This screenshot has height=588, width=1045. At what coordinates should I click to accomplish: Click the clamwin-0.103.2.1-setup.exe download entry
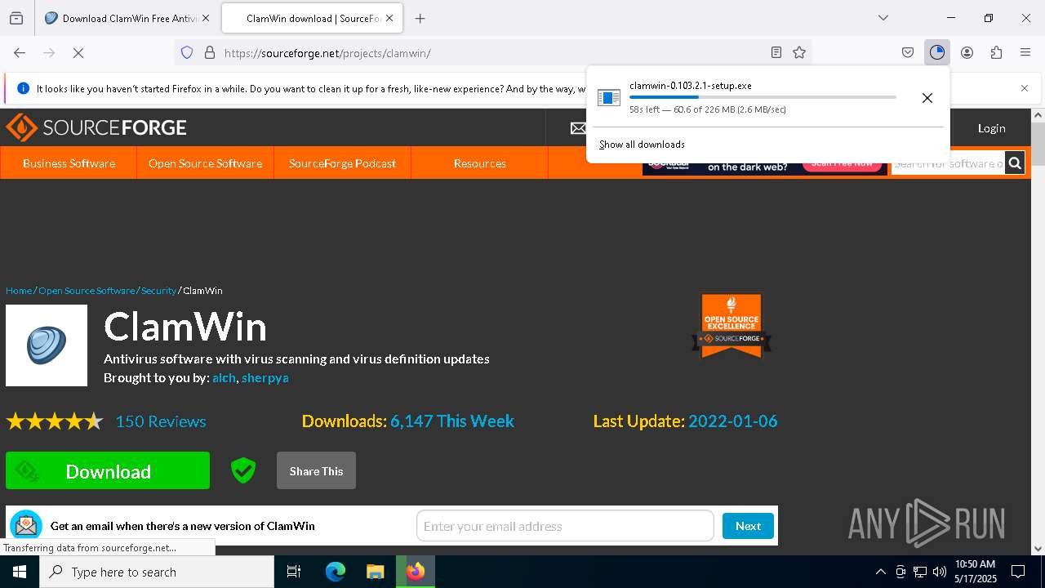pyautogui.click(x=767, y=97)
